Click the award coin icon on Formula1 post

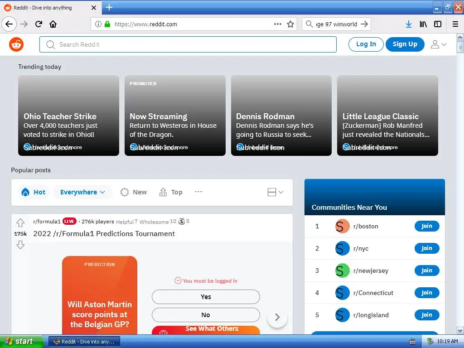tap(182, 221)
